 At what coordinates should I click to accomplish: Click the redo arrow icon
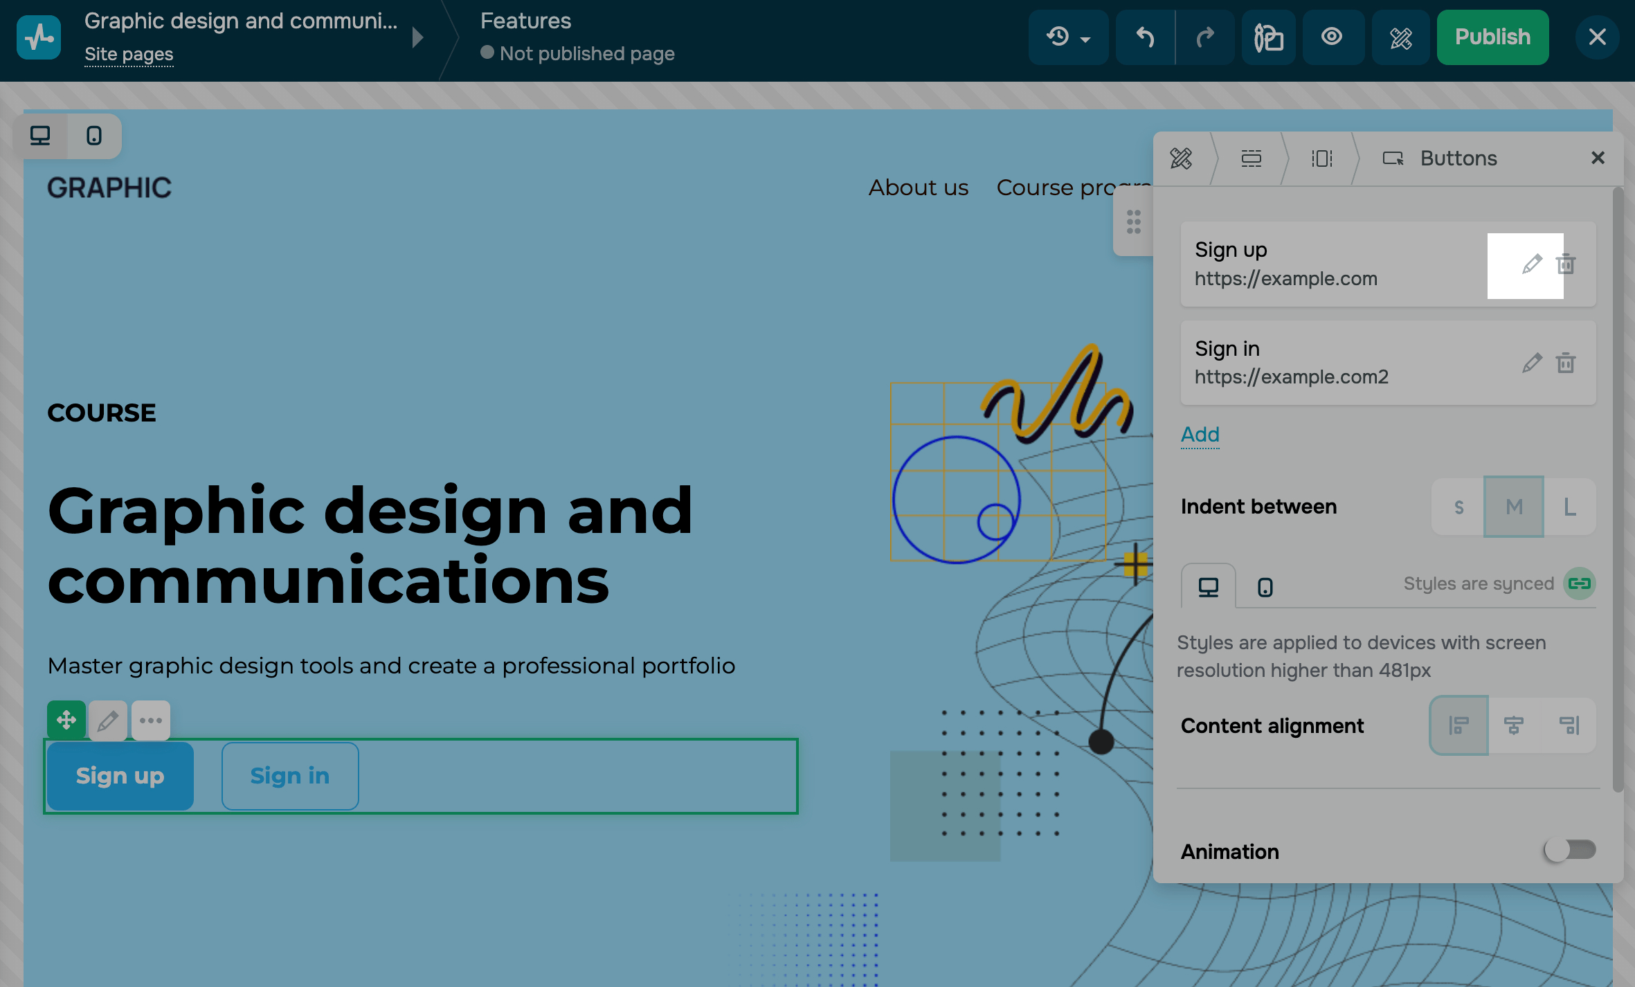pyautogui.click(x=1205, y=37)
